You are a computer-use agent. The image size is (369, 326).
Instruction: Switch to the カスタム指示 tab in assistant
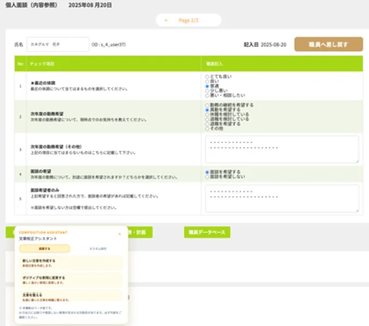coord(98,248)
